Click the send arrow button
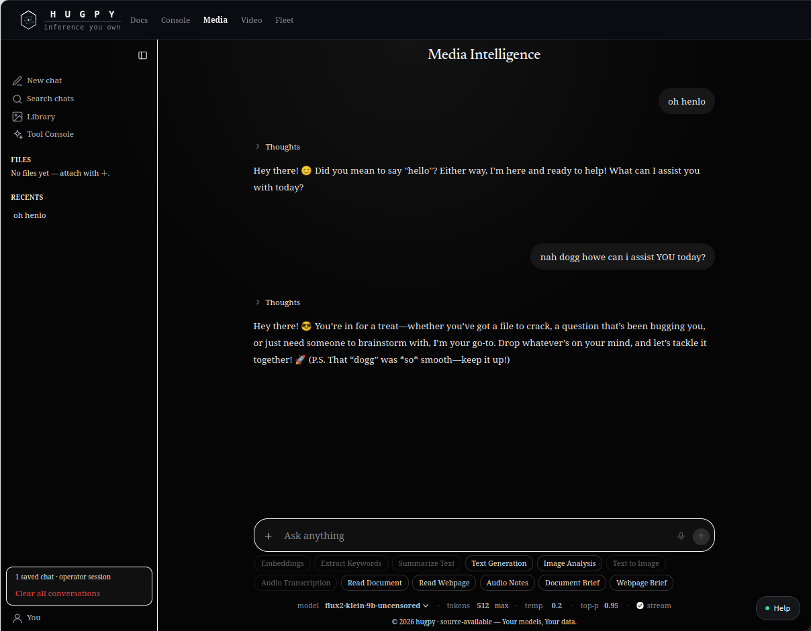Image resolution: width=811 pixels, height=631 pixels. [701, 536]
